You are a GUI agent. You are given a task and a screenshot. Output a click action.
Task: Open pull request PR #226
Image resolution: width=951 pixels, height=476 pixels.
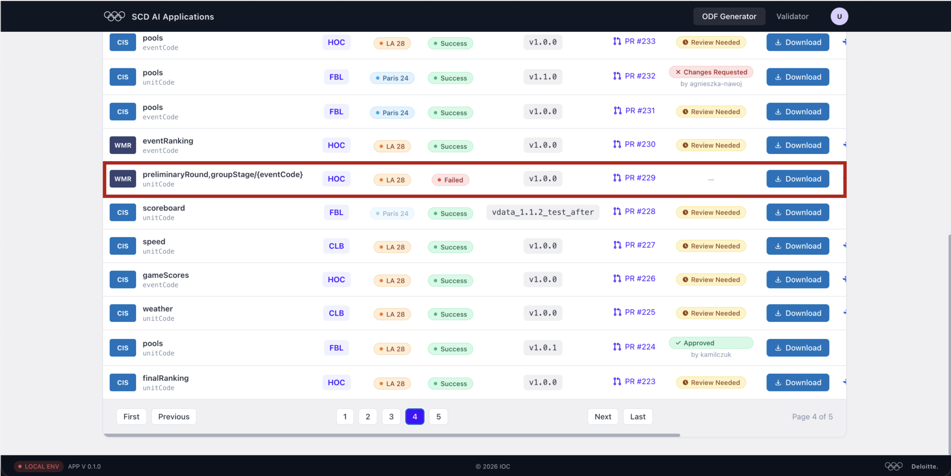click(634, 278)
